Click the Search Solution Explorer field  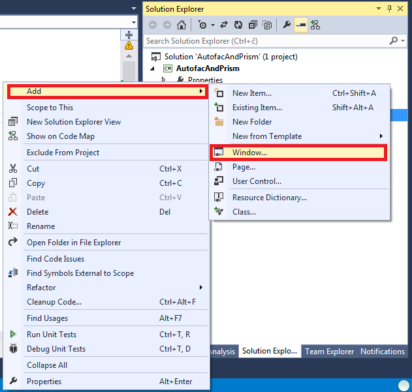coord(266,41)
